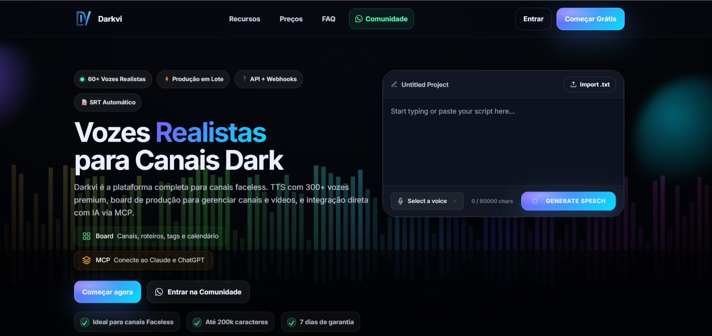Click the green dot on 60+ Vozes Realistas

[82, 79]
